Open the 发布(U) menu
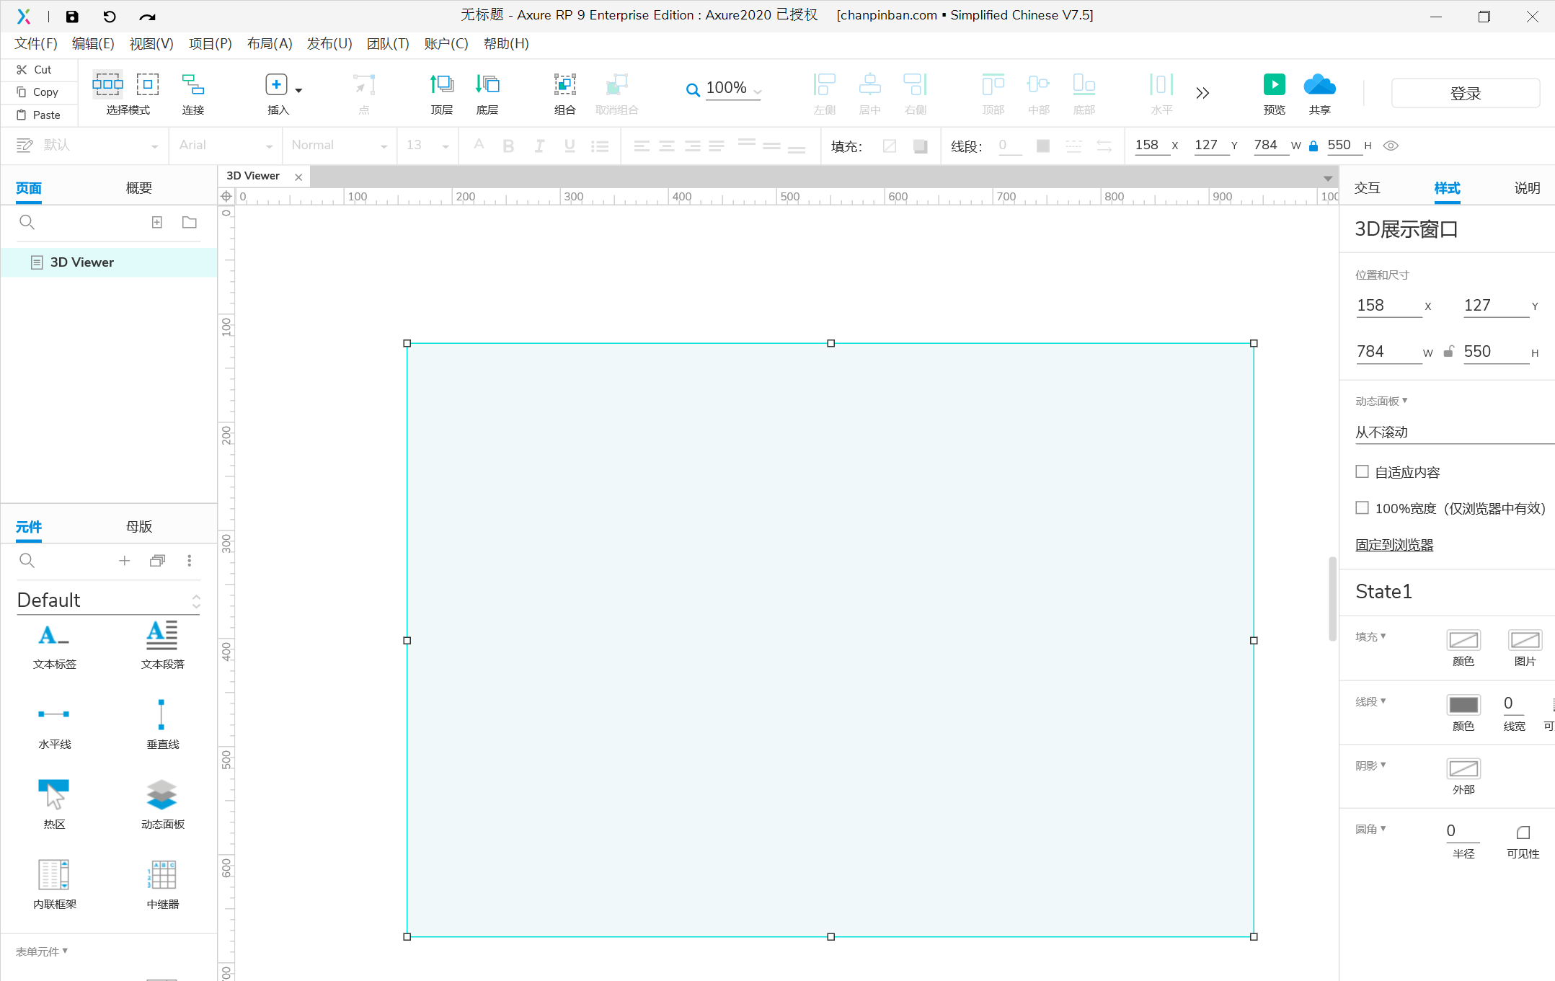This screenshot has height=981, width=1555. pos(329,43)
